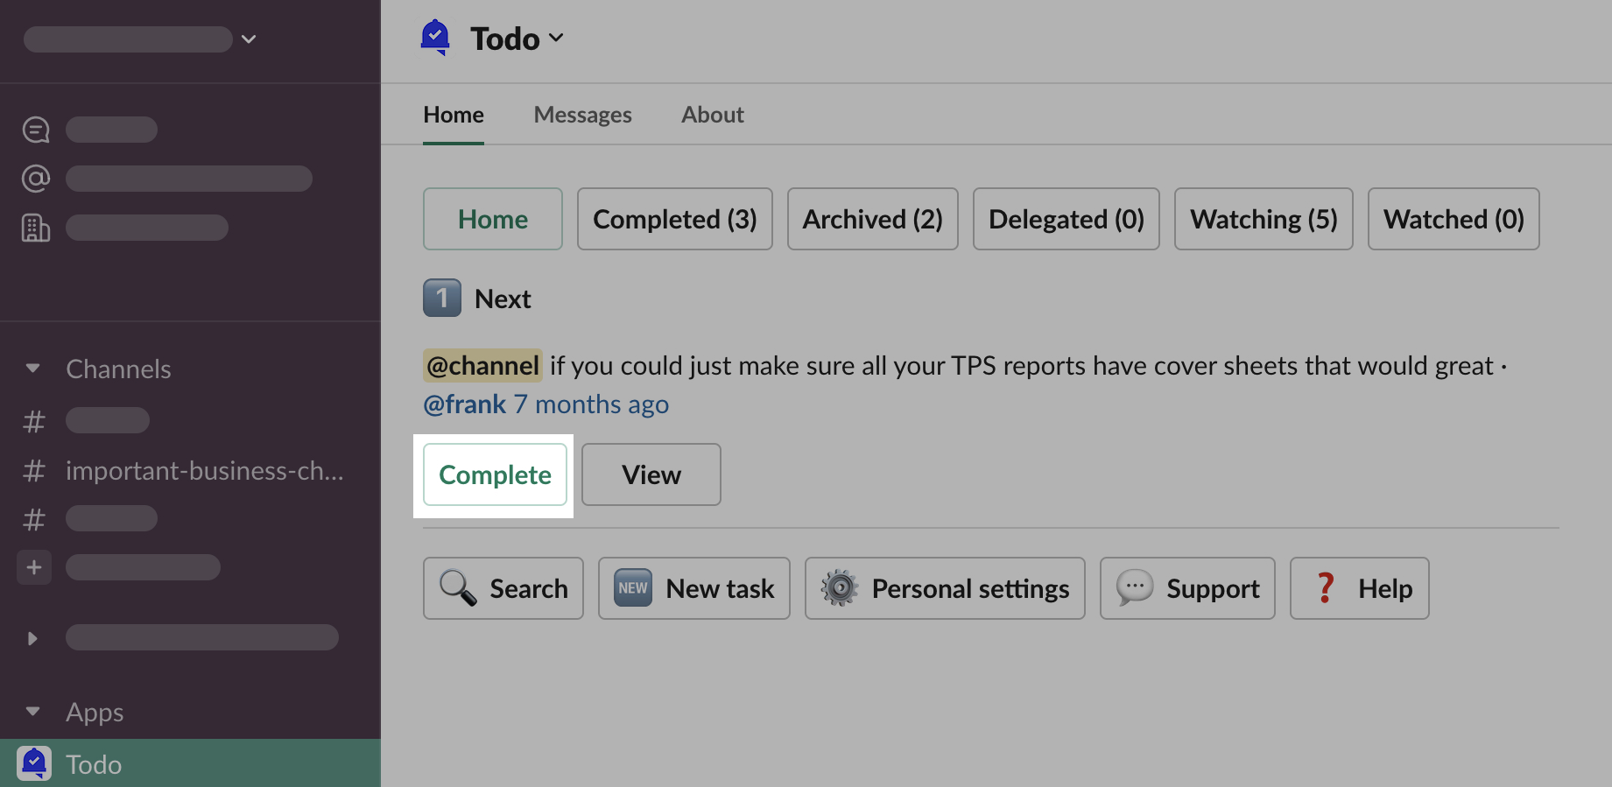
Task: Switch to the Messages tab
Action: click(582, 115)
